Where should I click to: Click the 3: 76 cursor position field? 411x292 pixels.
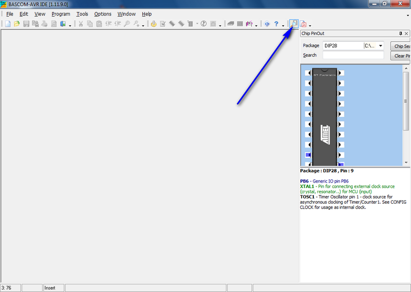click(10, 288)
